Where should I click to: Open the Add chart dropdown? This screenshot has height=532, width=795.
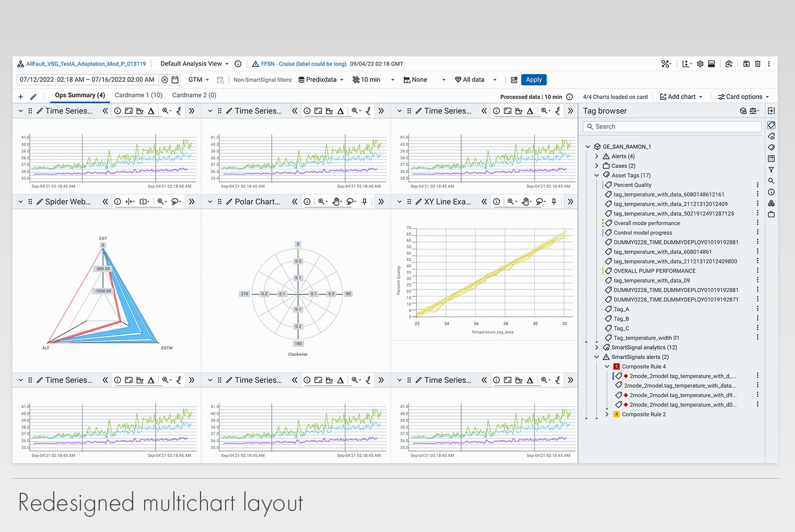tap(681, 97)
